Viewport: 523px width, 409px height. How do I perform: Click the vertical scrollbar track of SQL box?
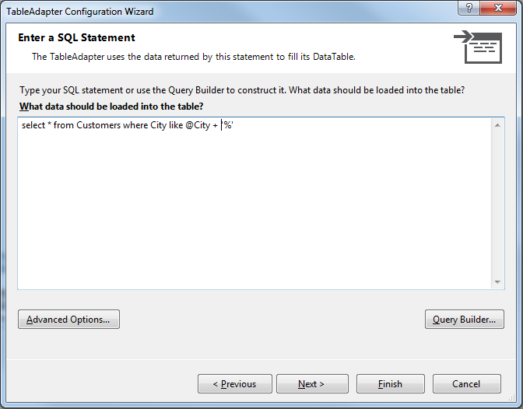tap(497, 204)
